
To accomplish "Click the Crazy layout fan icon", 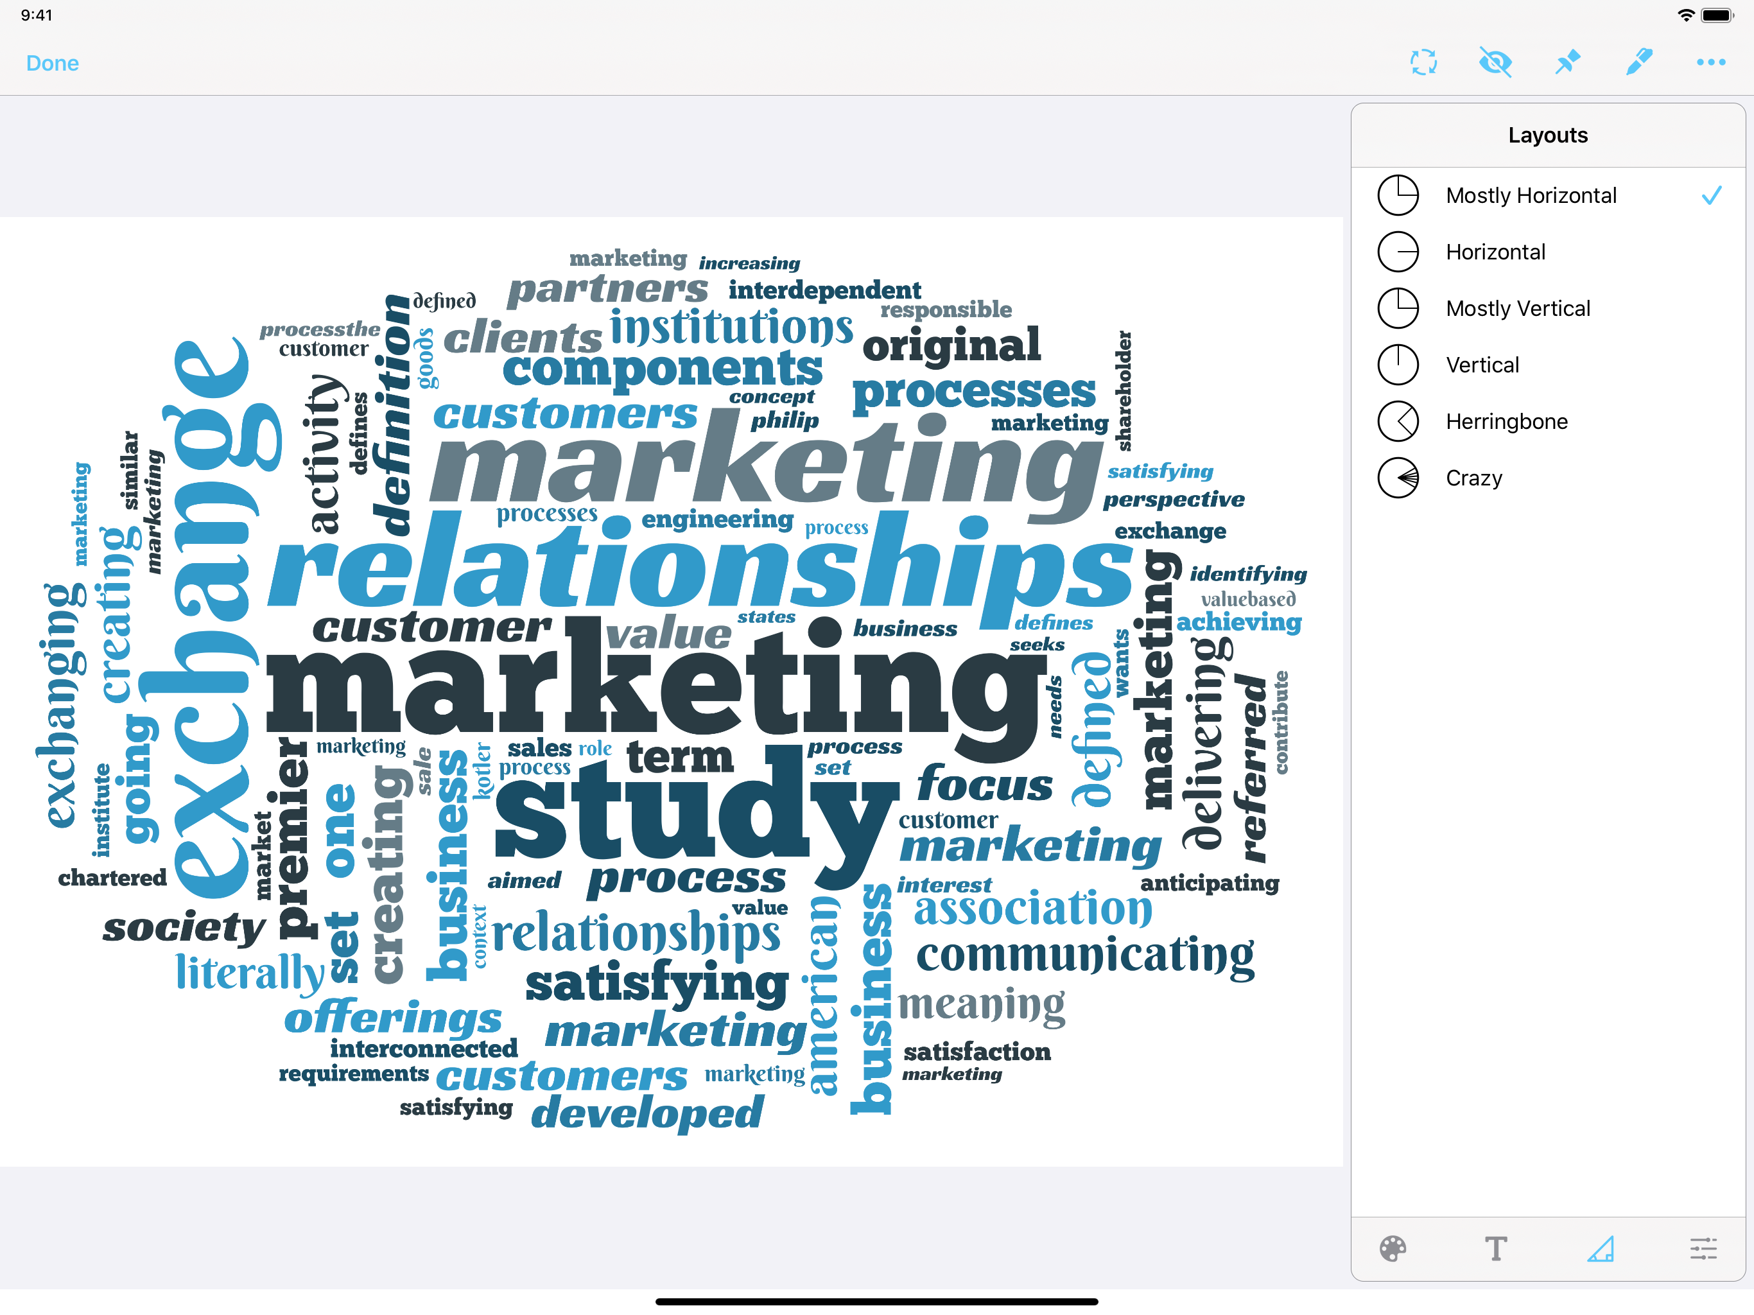I will point(1397,478).
